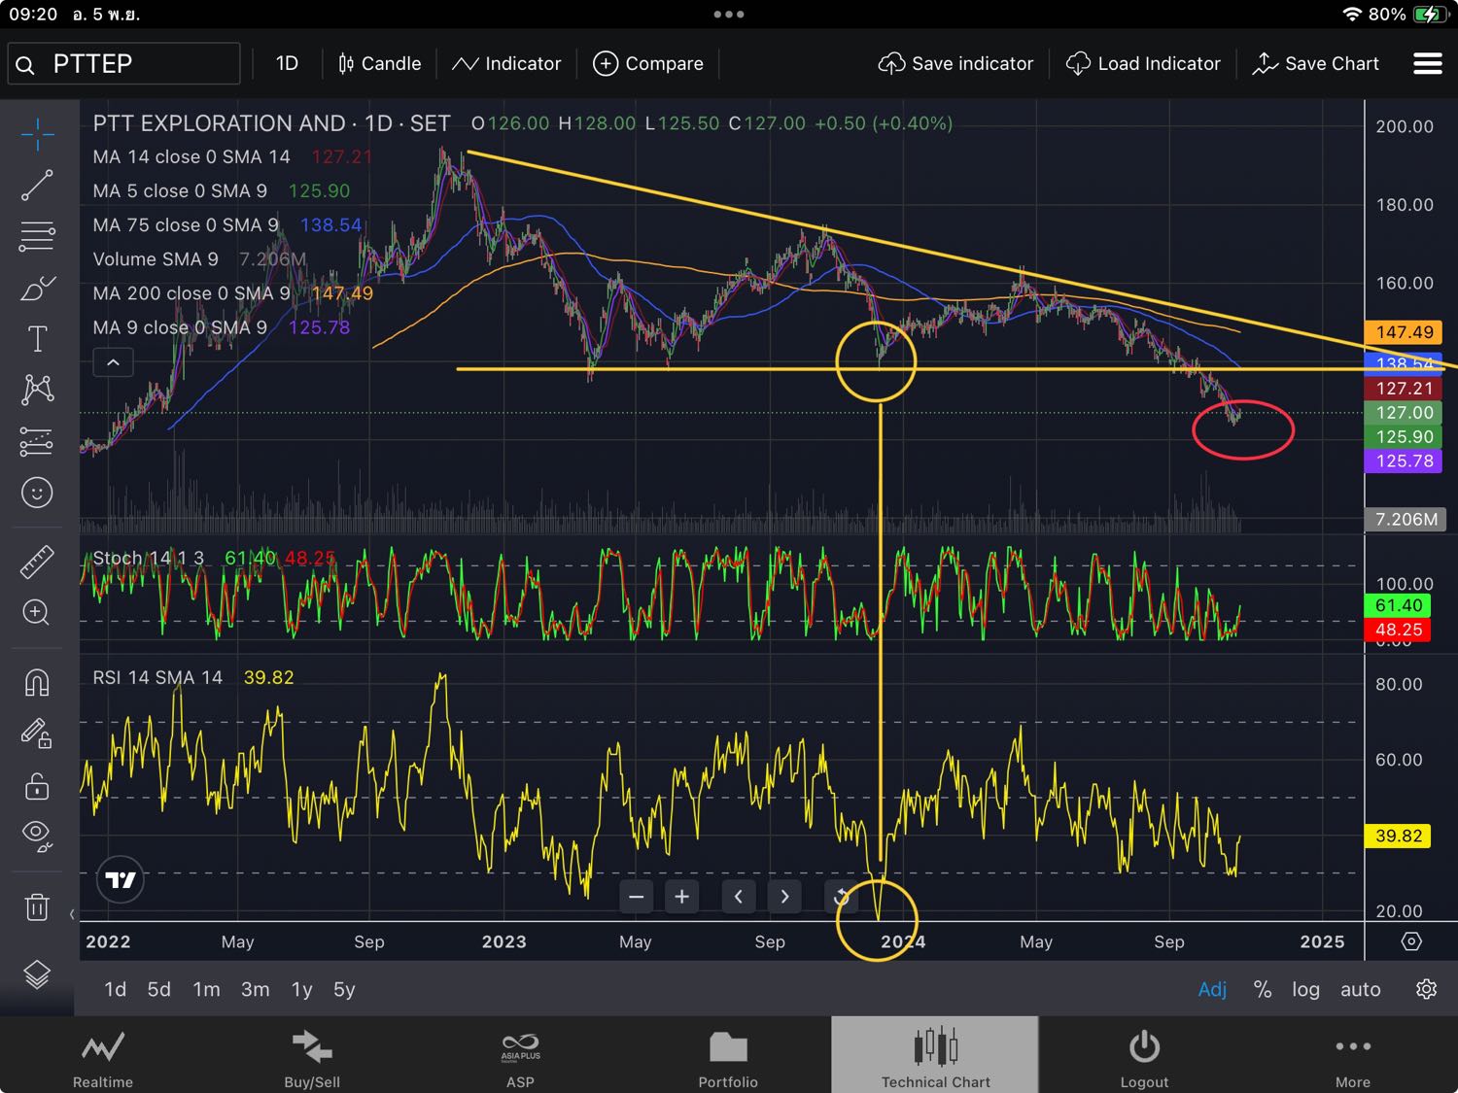Open the 1D timeframe interval selector

287,64
